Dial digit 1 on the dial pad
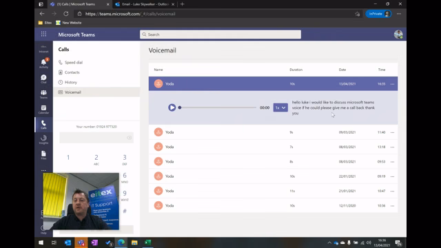Screen dimensions: 441x248 [x=68, y=158]
